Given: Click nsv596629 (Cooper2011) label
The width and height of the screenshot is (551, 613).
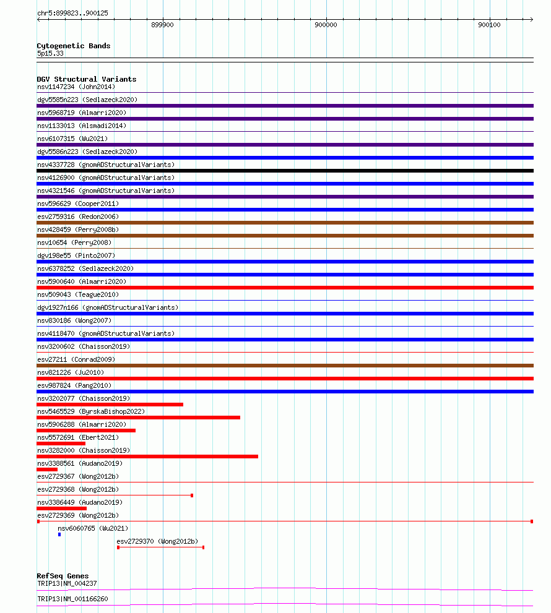Looking at the screenshot, I should (78, 204).
